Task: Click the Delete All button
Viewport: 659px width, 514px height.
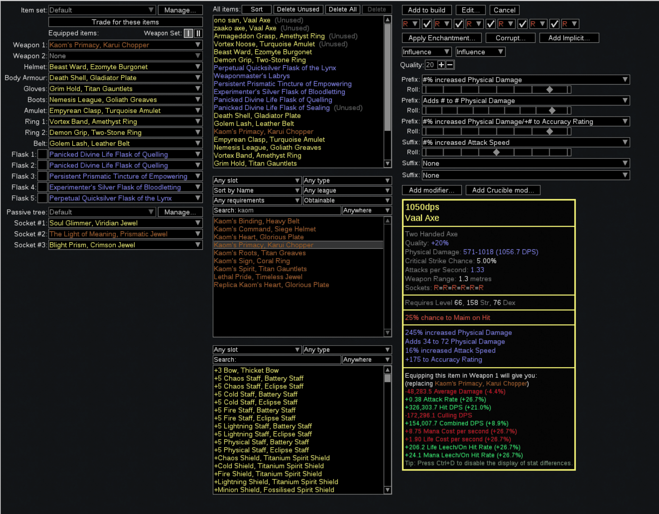Action: (x=343, y=9)
